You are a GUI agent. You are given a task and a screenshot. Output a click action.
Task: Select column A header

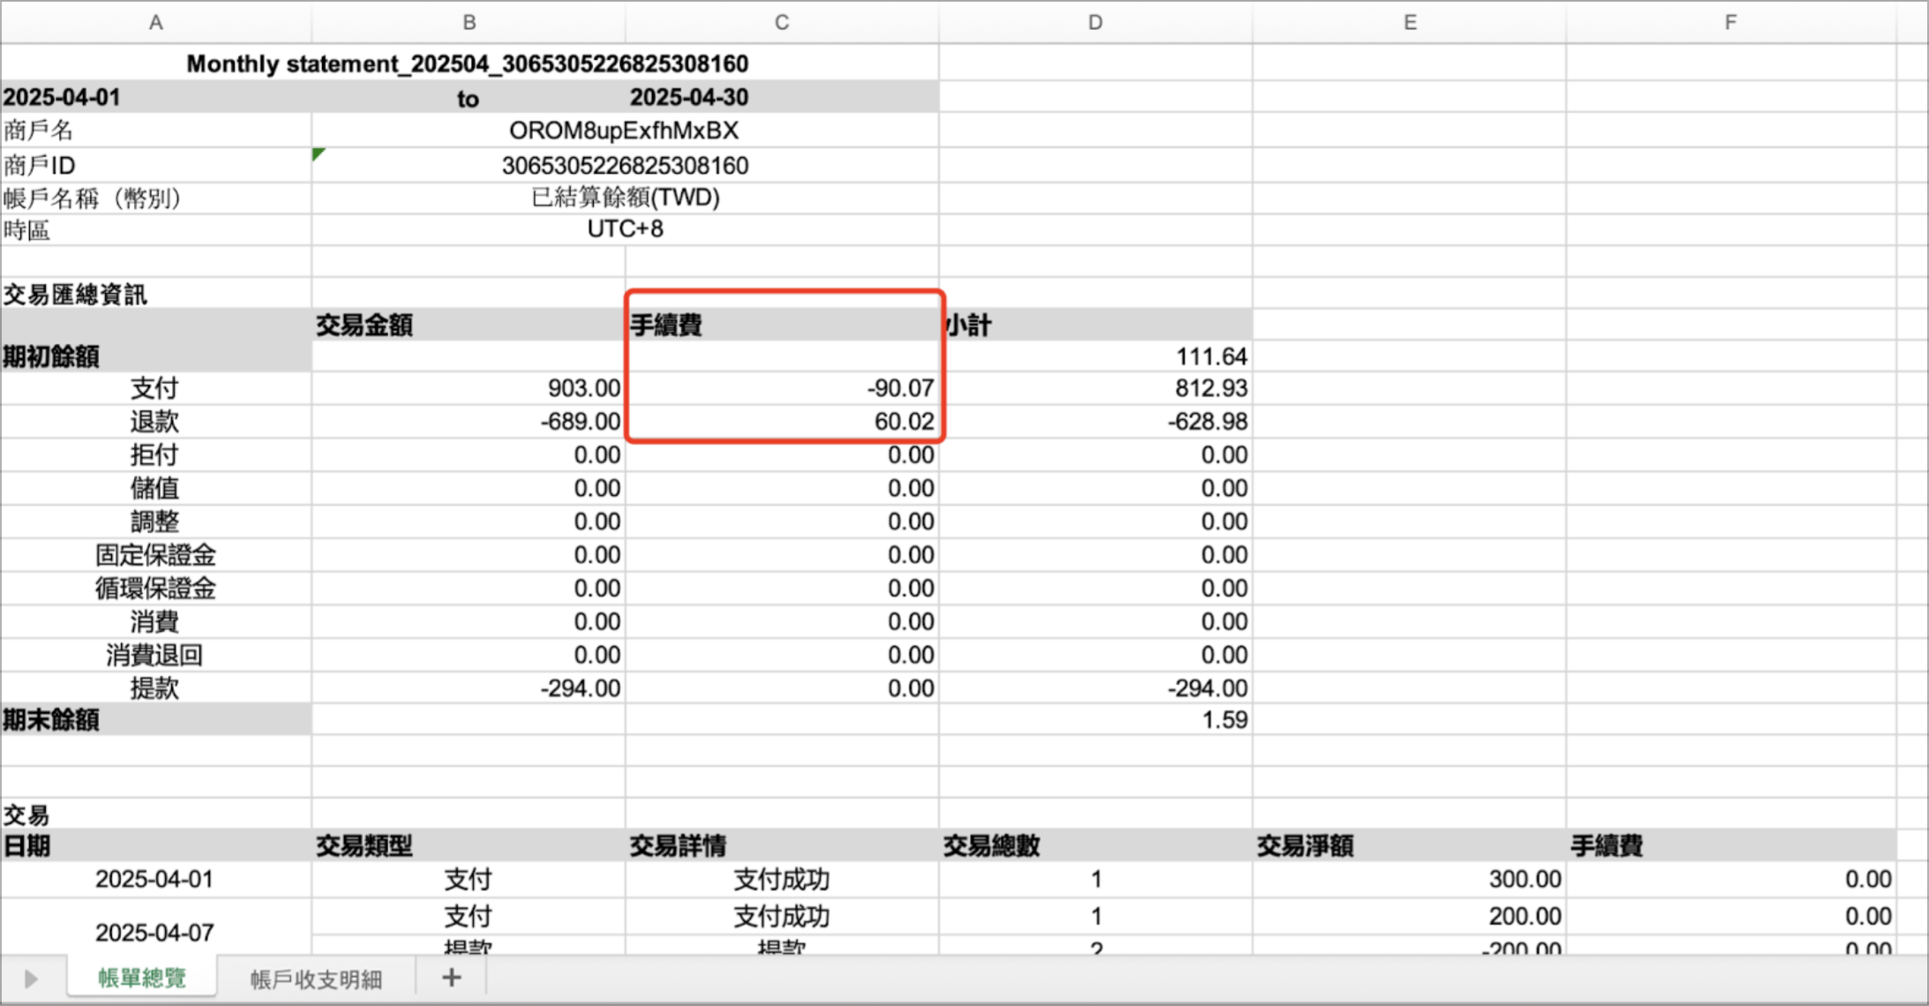156,23
